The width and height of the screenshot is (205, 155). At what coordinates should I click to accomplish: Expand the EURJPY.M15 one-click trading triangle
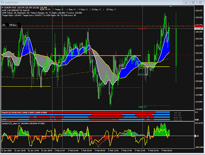click(x=3, y=8)
